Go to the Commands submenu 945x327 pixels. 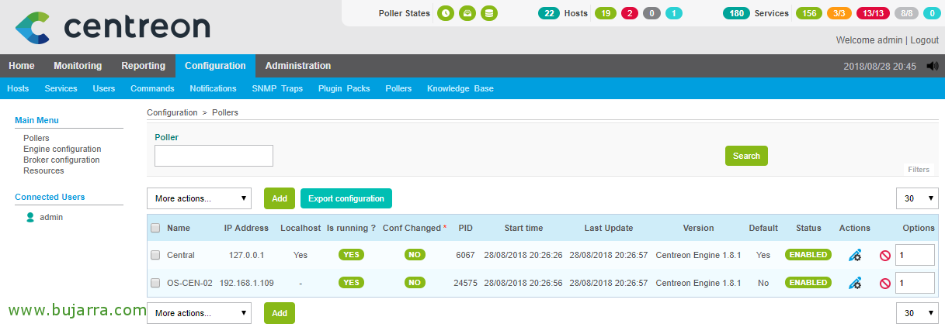click(x=152, y=88)
